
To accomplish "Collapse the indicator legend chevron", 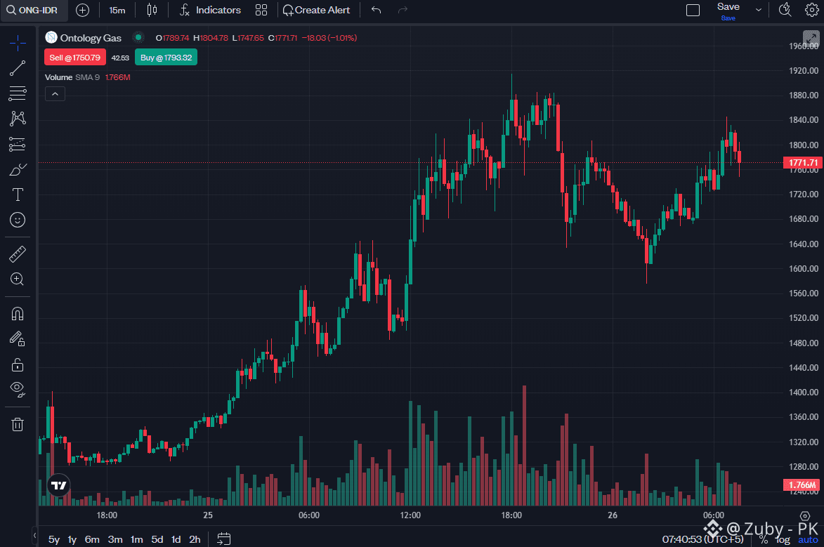I will (x=55, y=94).
